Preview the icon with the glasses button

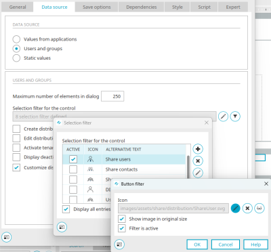[x=259, y=208]
